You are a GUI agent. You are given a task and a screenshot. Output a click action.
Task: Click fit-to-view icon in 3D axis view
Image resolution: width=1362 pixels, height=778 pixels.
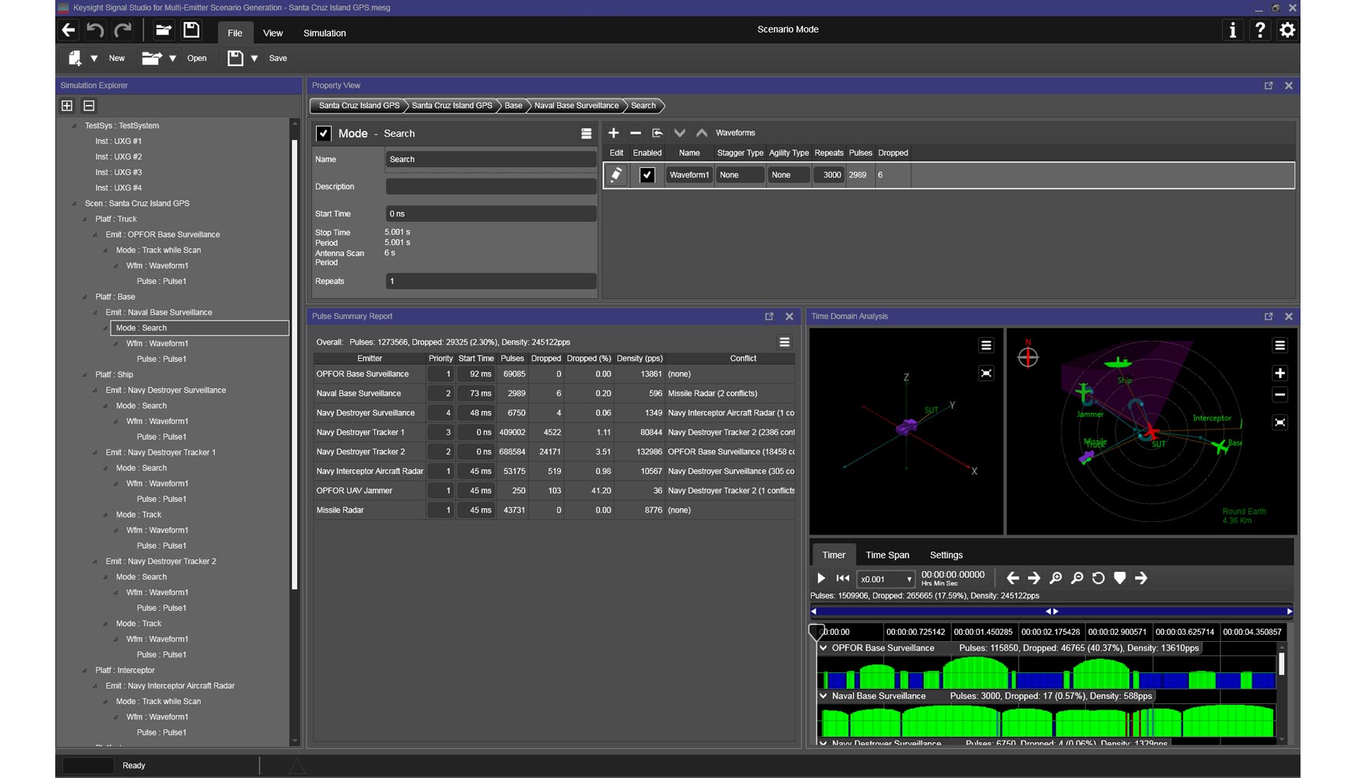986,373
